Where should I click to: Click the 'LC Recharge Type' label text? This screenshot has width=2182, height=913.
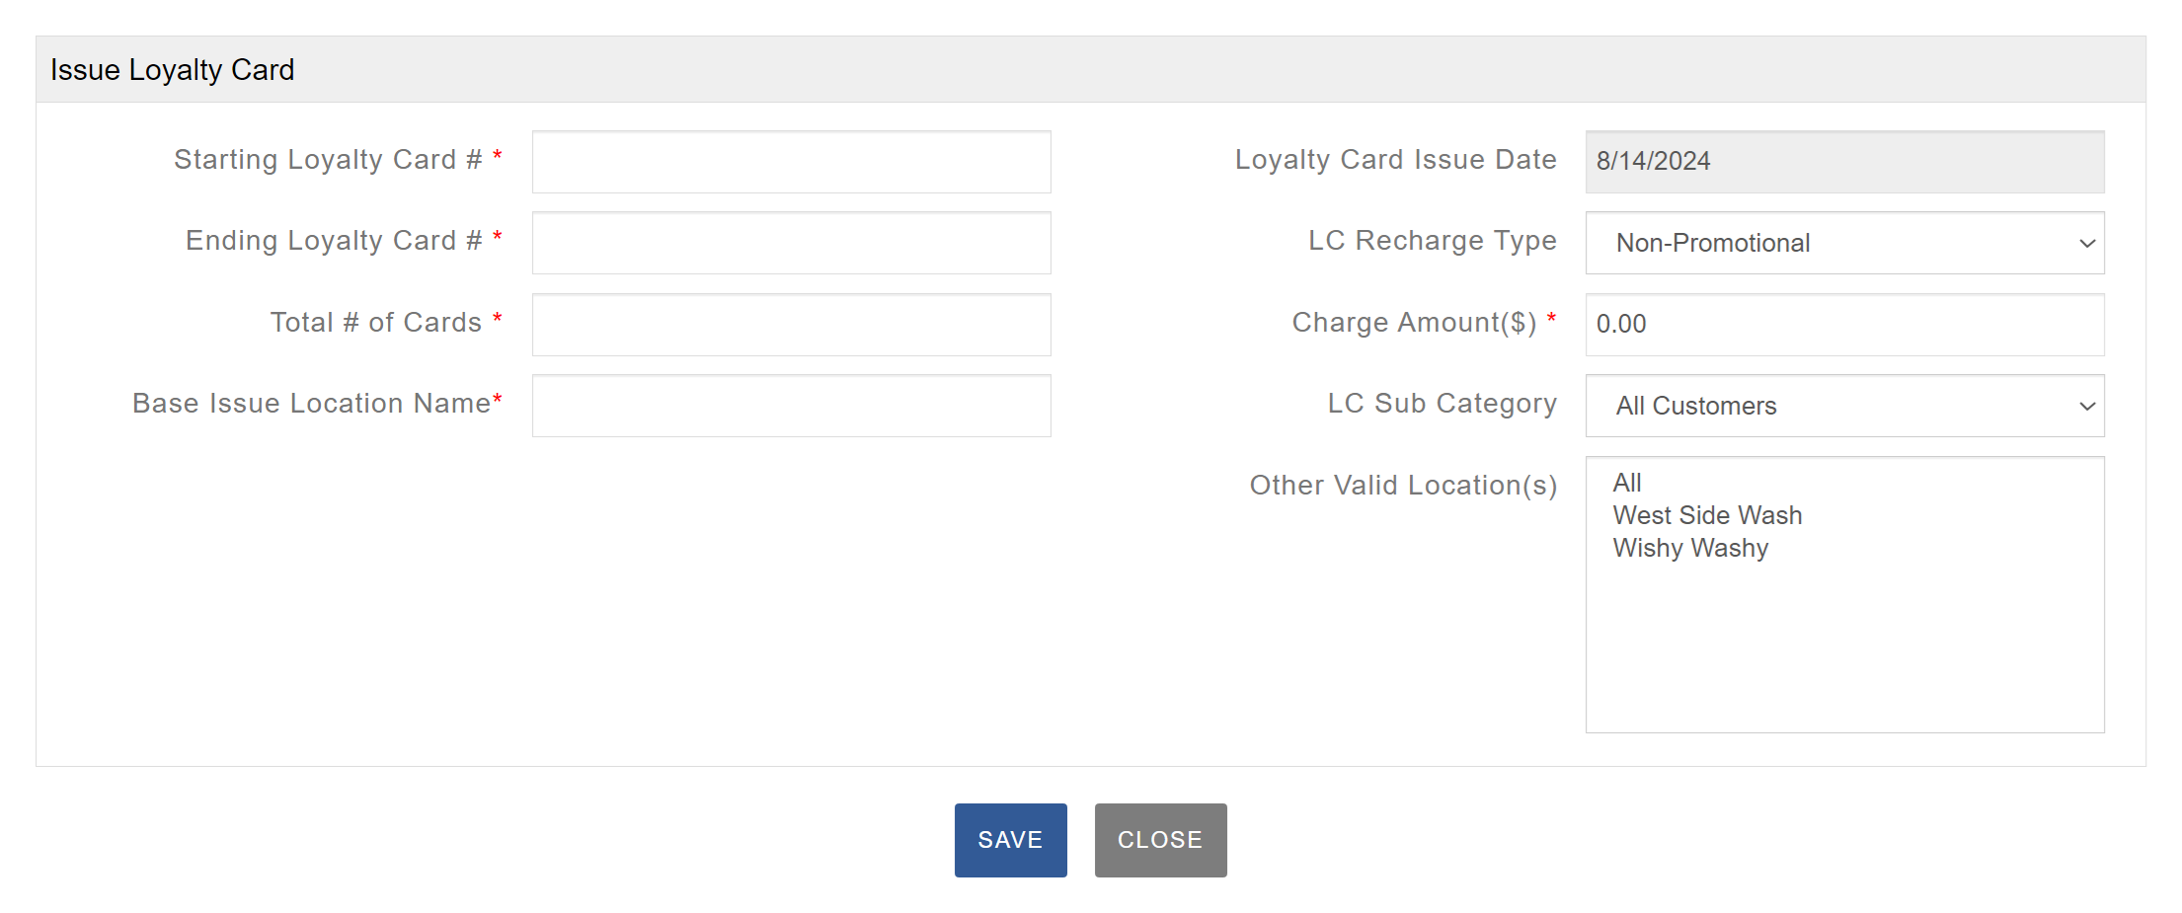1432,241
